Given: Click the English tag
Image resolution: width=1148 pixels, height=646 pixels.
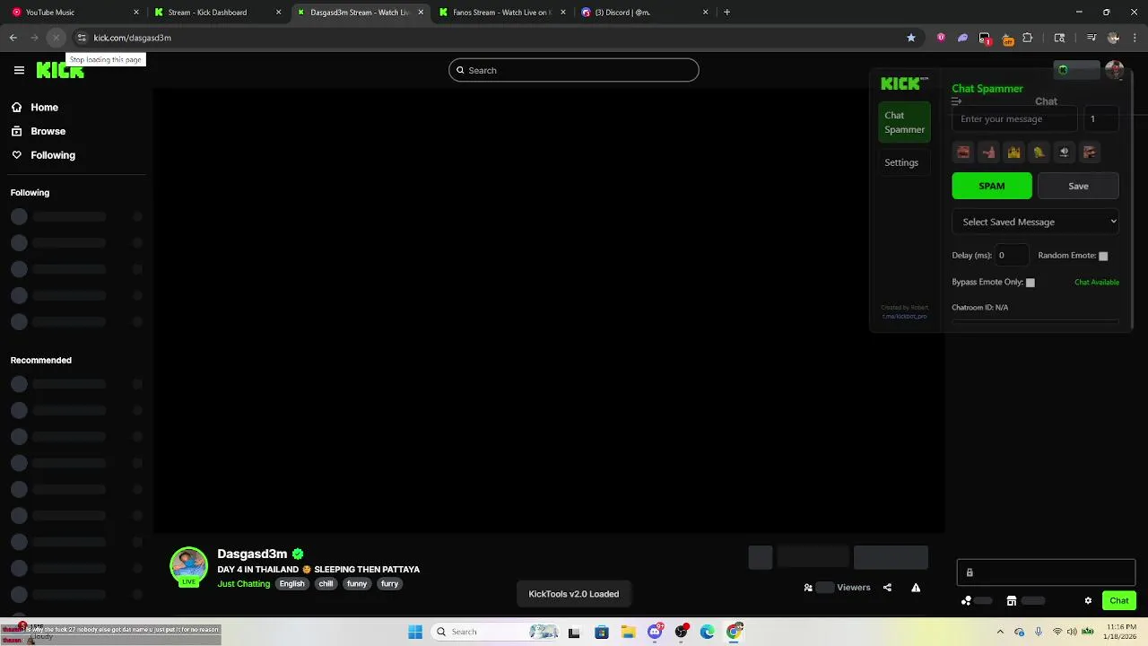Looking at the screenshot, I should click(291, 583).
